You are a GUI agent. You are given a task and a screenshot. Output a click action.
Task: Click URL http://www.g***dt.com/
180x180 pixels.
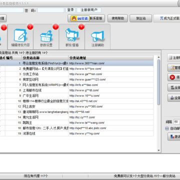(x=84, y=90)
